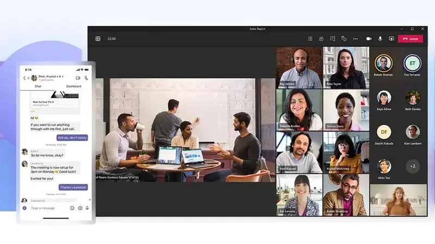Start a video call from mobile chat
Viewport: 435px width, 244px height.
point(78,78)
